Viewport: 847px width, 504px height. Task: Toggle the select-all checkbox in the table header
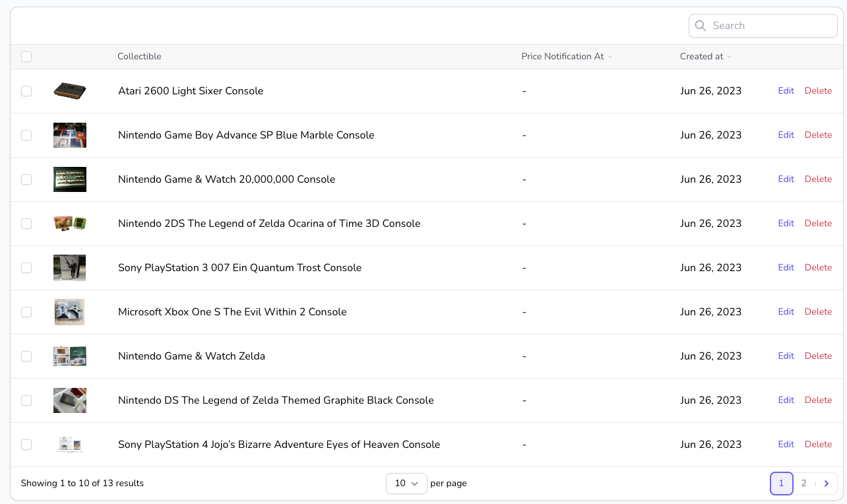point(26,57)
